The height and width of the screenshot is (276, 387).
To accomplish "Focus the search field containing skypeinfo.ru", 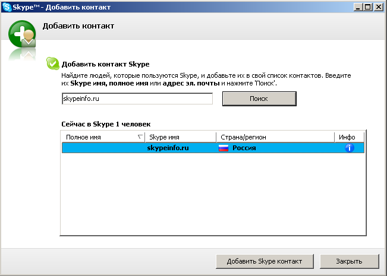I will coord(137,99).
